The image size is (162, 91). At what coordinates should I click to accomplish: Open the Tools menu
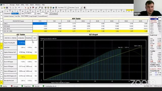click(27, 5)
